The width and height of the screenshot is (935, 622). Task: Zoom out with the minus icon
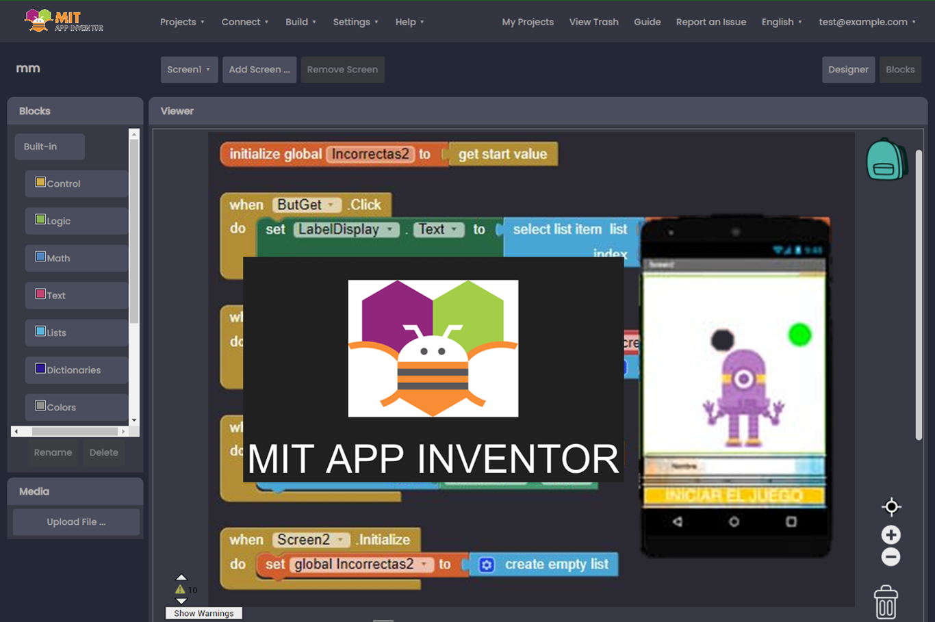[x=891, y=557]
